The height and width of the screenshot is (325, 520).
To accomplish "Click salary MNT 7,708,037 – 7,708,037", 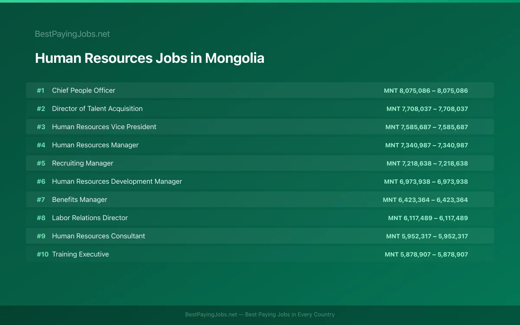I will pyautogui.click(x=427, y=109).
